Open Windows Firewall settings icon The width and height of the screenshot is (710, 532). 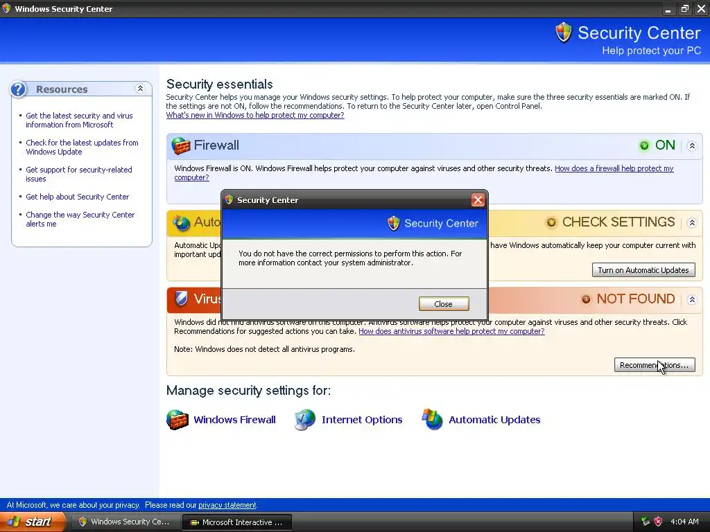pyautogui.click(x=177, y=419)
